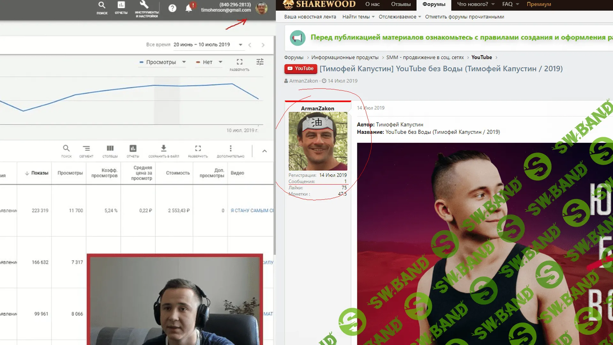Click the help question mark icon
The image size is (613, 345).
[x=172, y=8]
